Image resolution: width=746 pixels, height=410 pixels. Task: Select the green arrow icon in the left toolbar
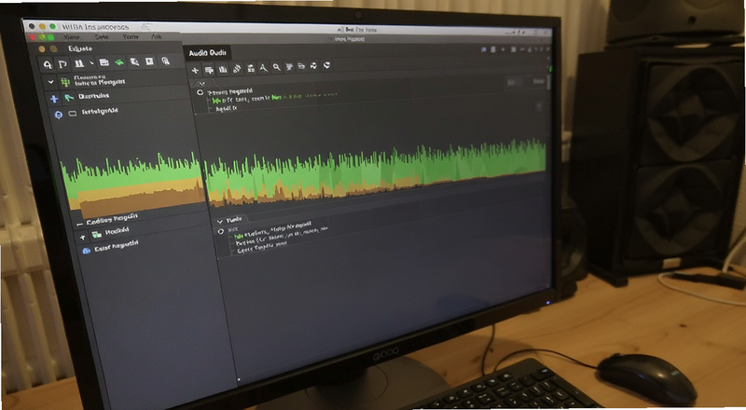119,62
